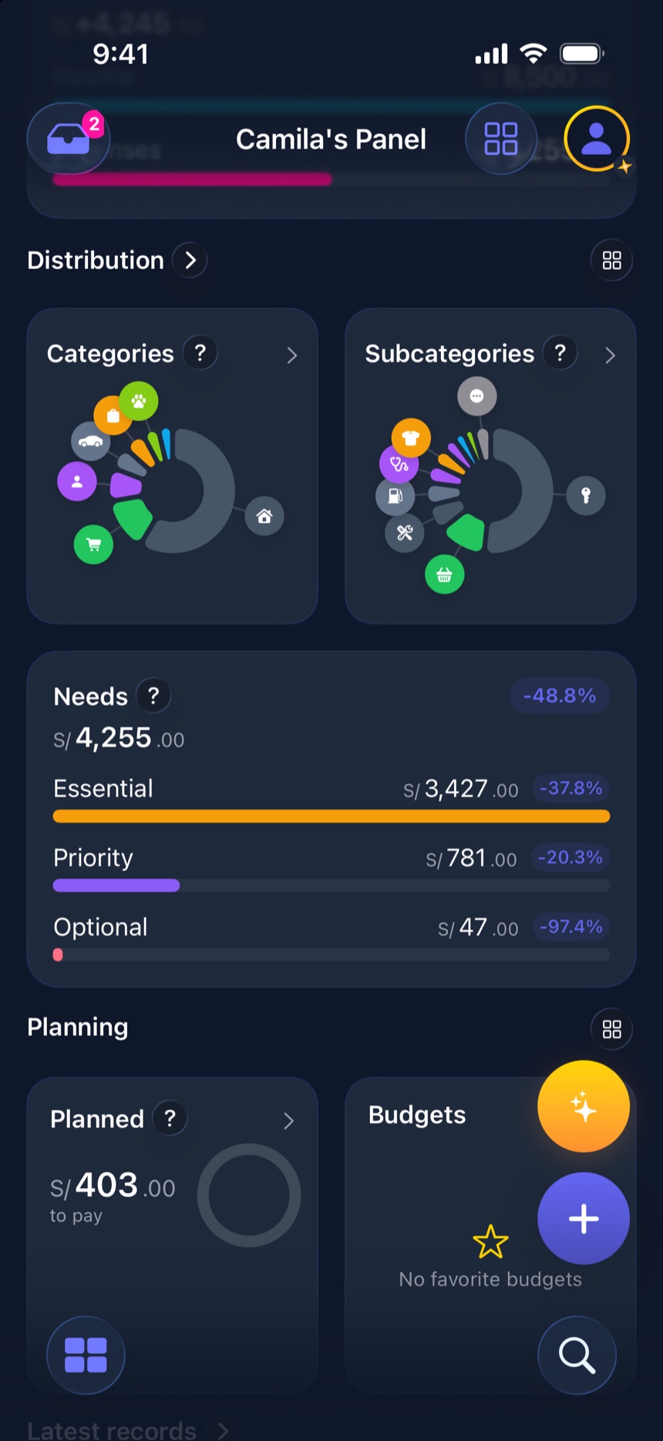Open the profile avatar icon
Viewport: 663px width, 1441px height.
click(597, 139)
